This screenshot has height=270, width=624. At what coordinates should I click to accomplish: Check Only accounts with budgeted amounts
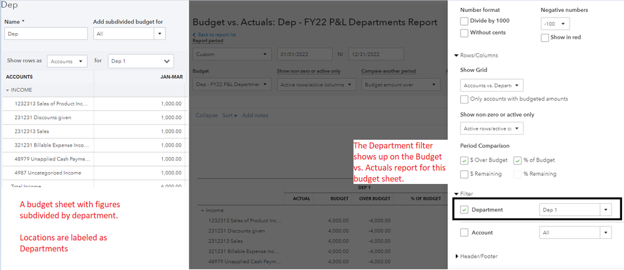pos(464,99)
